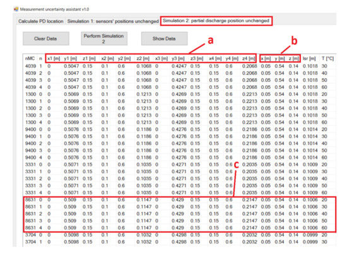
Task: Open Simulation 1: sensors' positions unchanged tab
Action: [113, 21]
